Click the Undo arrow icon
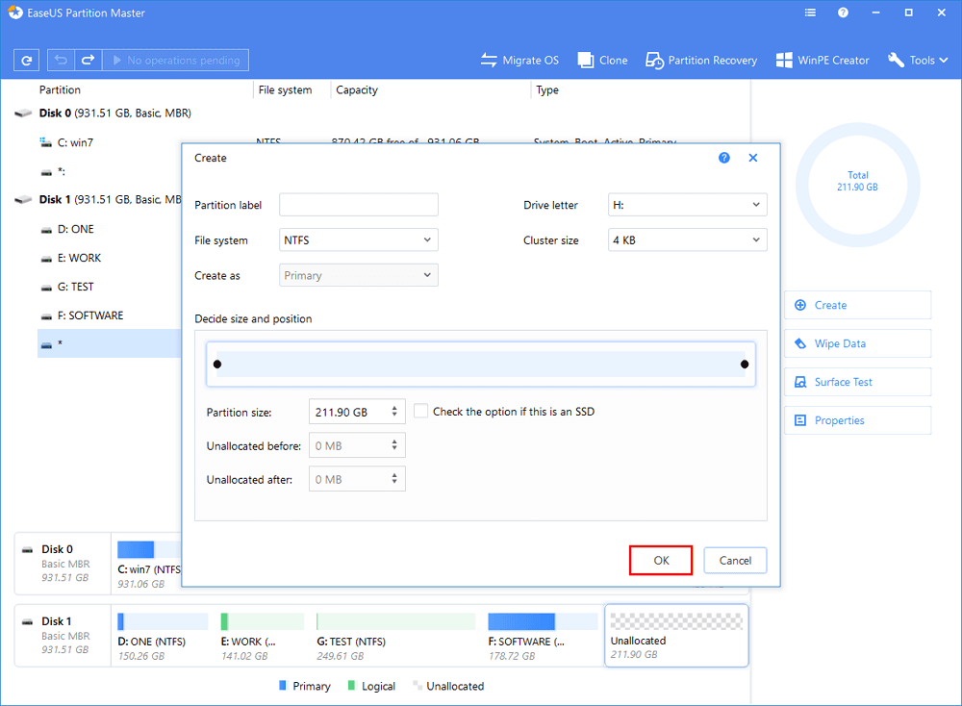962x706 pixels. point(62,60)
